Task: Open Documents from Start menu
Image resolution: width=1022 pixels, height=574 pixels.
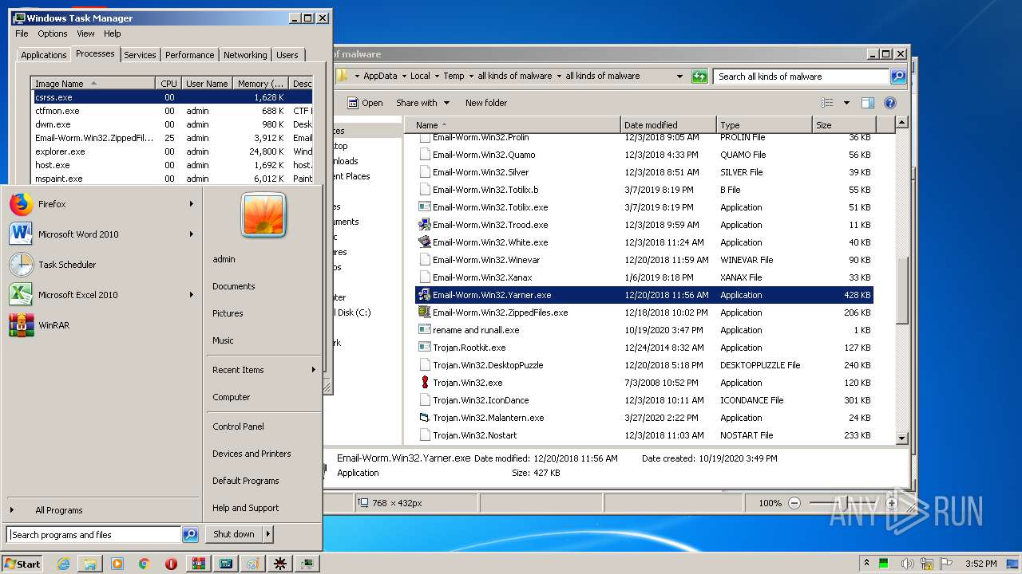Action: [233, 286]
